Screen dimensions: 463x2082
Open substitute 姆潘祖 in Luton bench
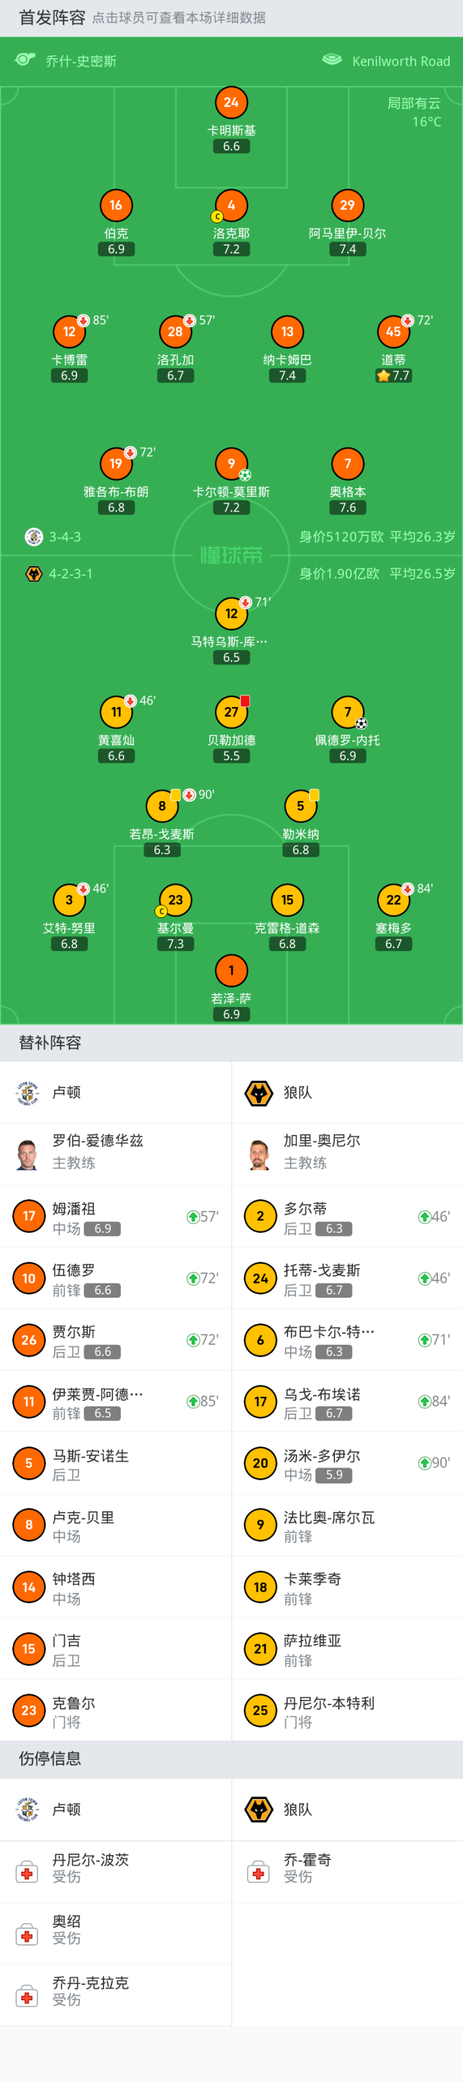pos(75,1217)
